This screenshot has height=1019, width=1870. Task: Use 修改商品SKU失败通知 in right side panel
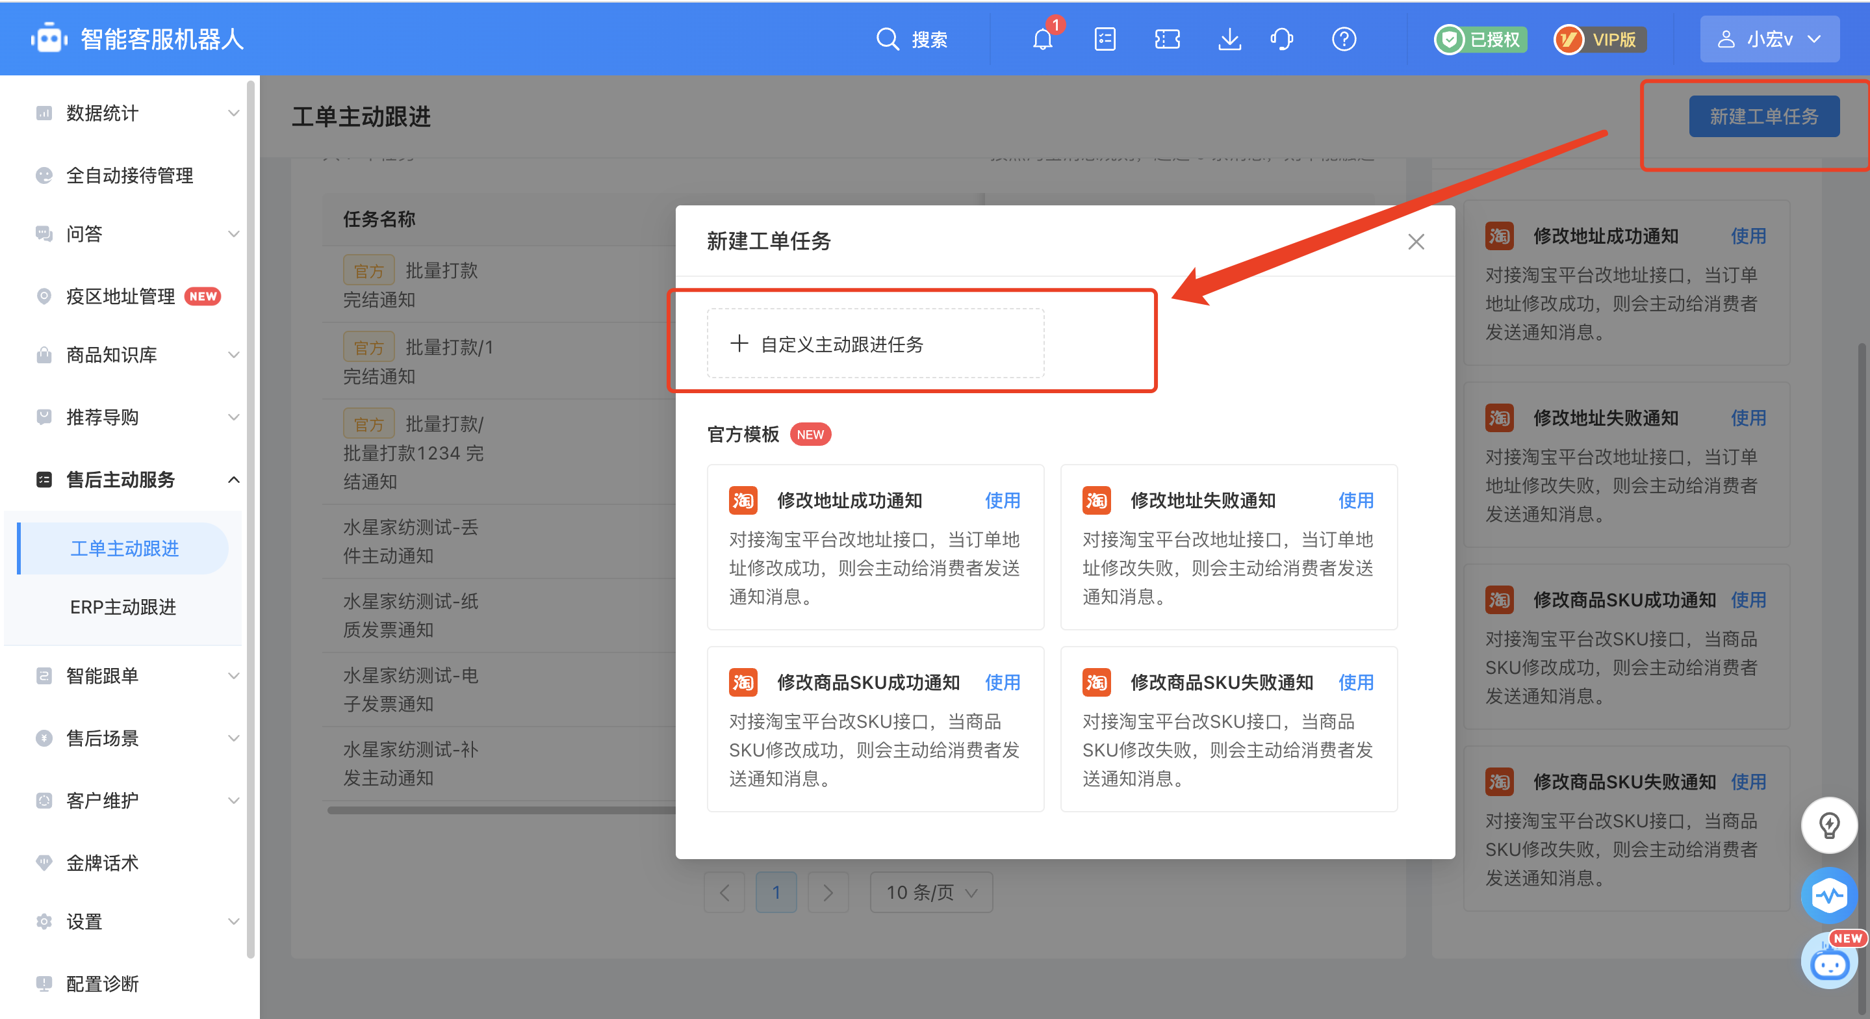coord(1748,782)
